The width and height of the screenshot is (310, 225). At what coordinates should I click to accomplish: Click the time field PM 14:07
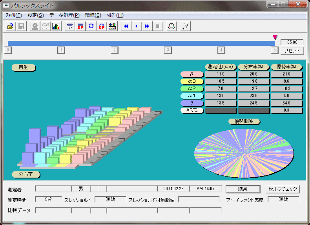pos(206,189)
